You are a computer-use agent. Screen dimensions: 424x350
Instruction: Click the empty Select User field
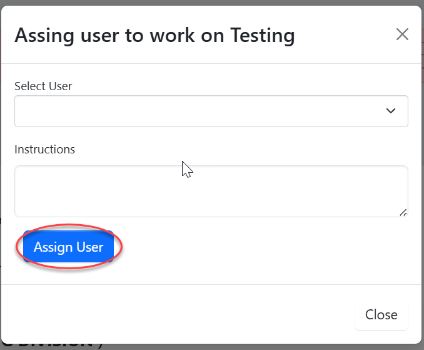tap(188, 111)
